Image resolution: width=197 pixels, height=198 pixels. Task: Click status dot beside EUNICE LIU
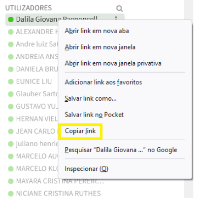[x=11, y=81]
